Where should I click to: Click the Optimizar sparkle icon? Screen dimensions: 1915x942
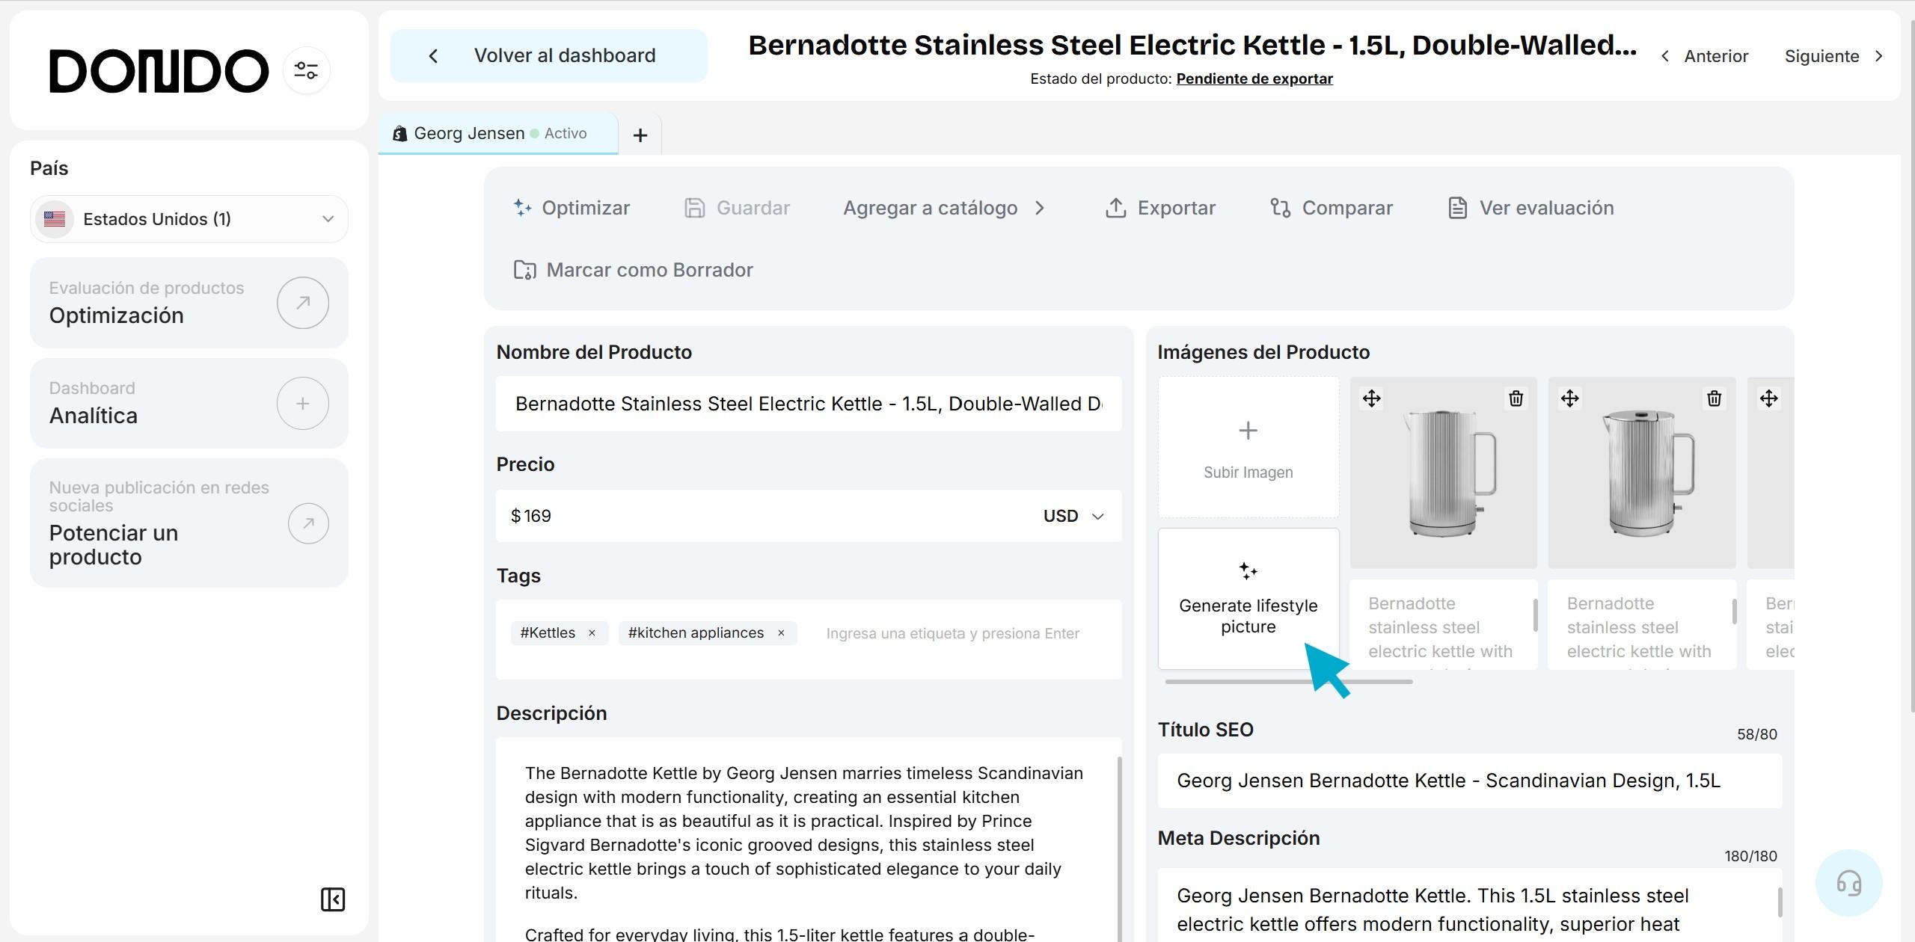coord(522,208)
